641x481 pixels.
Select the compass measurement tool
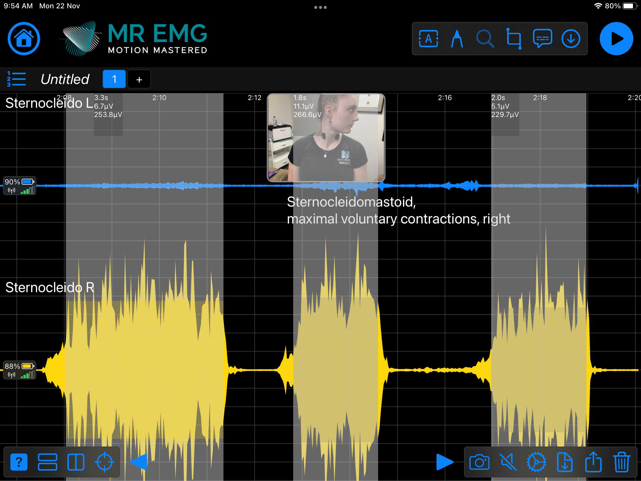coord(457,39)
